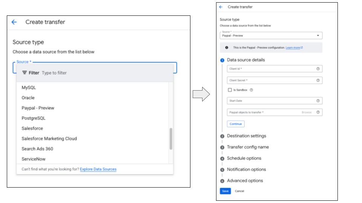The height and width of the screenshot is (203, 362).
Task: Click help icon beside Start Date field
Action: [318, 101]
